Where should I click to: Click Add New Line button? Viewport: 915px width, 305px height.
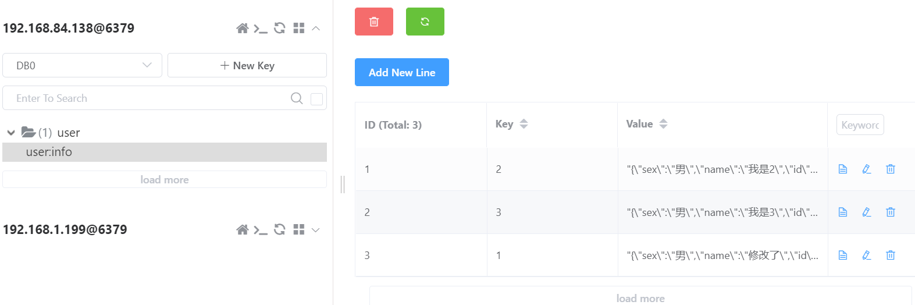402,72
